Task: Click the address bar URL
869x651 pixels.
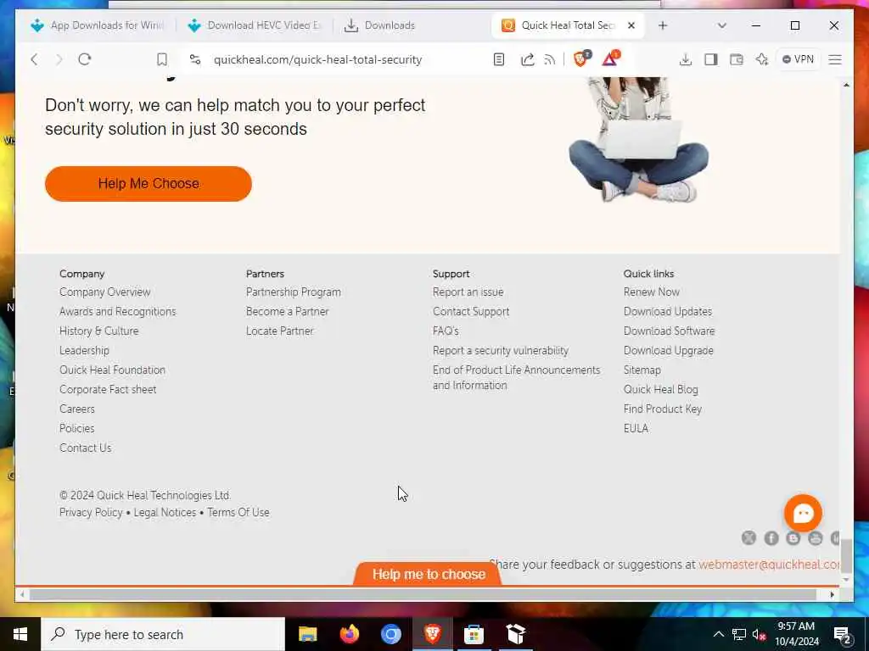Action: (x=317, y=60)
